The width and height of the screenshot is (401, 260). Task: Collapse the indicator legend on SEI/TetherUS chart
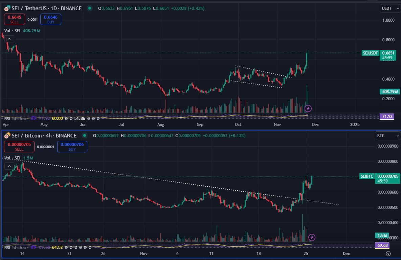click(9, 39)
